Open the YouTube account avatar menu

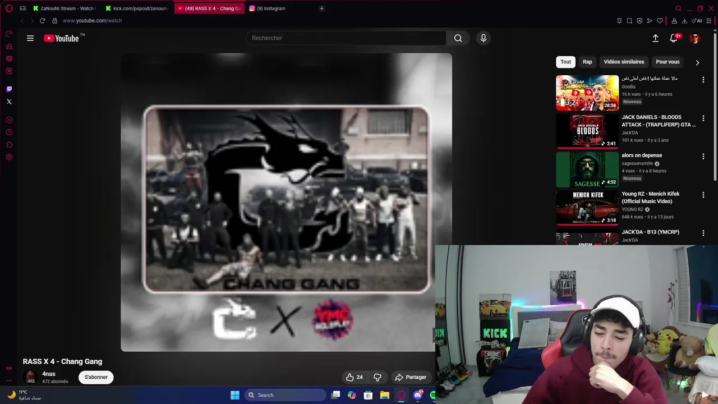[x=695, y=38]
